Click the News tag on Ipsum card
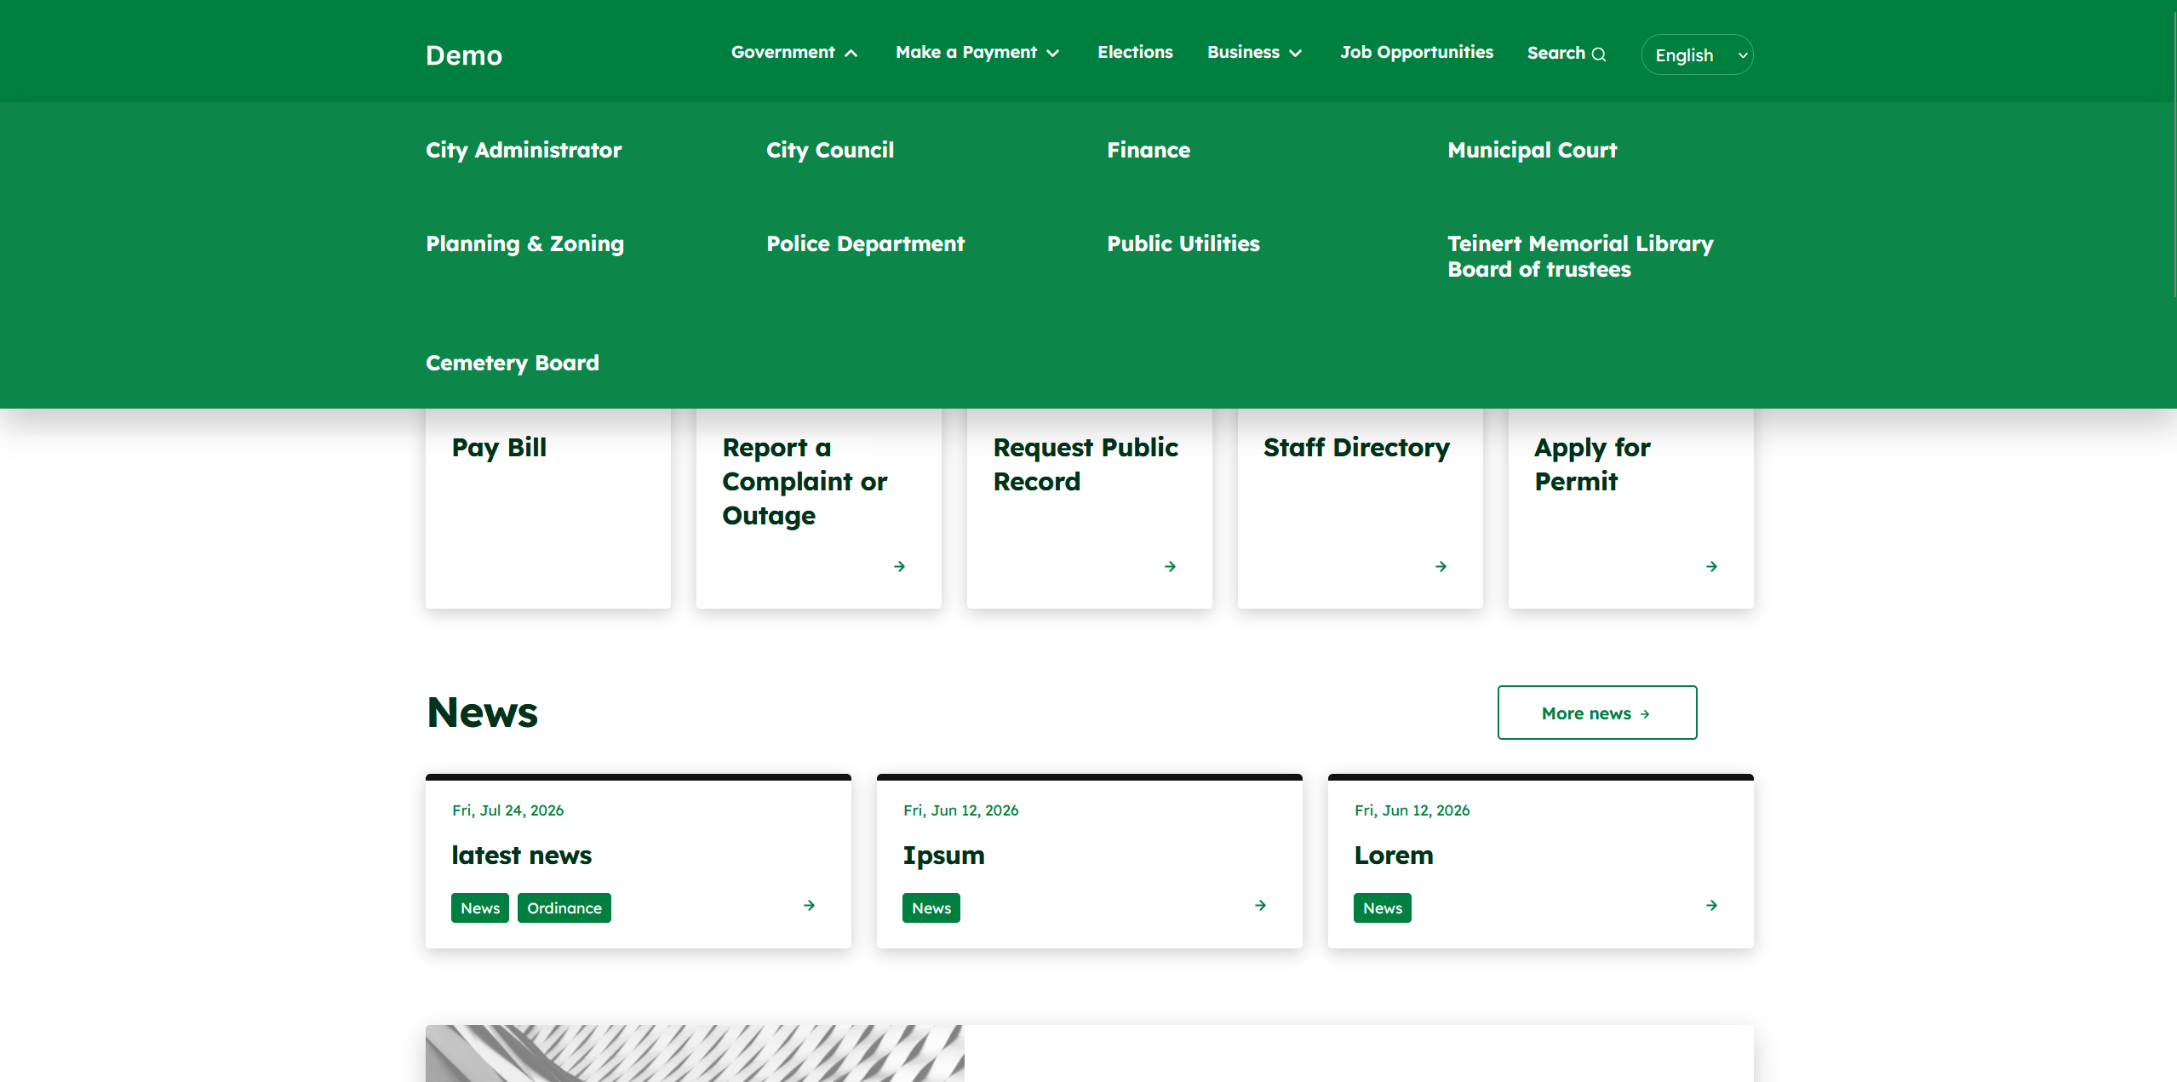This screenshot has width=2177, height=1082. point(931,907)
